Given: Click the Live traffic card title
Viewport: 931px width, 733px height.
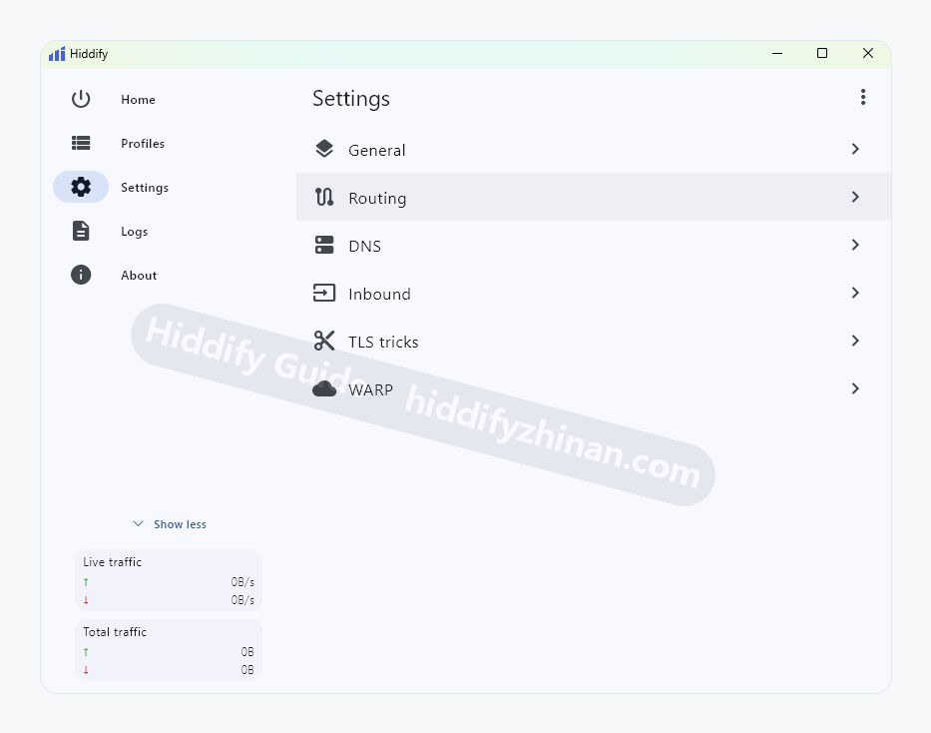Looking at the screenshot, I should click(112, 562).
